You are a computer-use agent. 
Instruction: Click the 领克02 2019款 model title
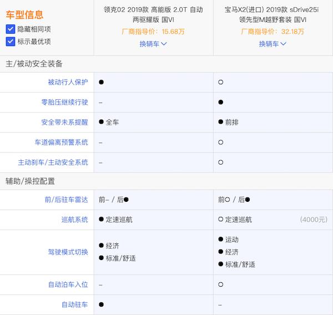pos(153,14)
